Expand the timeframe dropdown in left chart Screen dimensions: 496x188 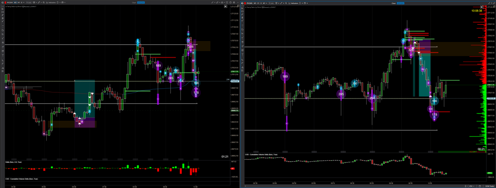24,2
